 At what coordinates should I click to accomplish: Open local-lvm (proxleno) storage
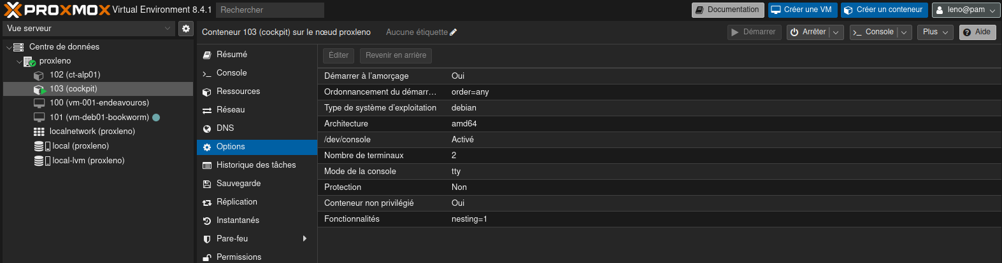pos(88,161)
